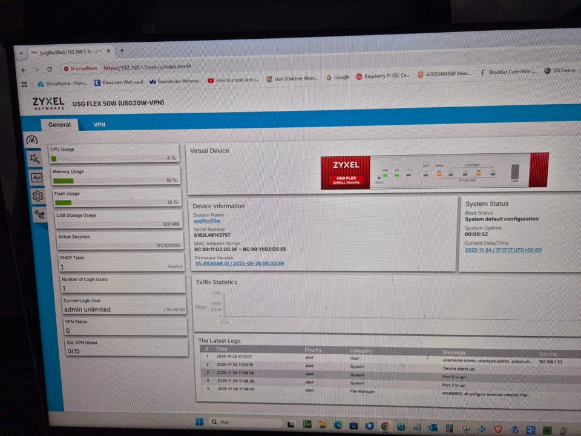
Task: Select the File Manager WARNING log row
Action: click(x=389, y=392)
